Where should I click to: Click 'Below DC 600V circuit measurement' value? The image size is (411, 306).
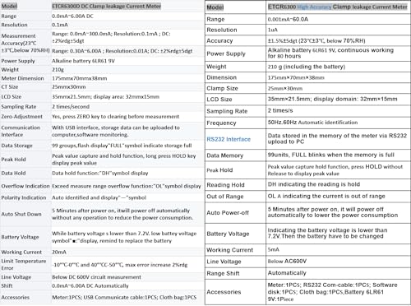pyautogui.click(x=96, y=277)
